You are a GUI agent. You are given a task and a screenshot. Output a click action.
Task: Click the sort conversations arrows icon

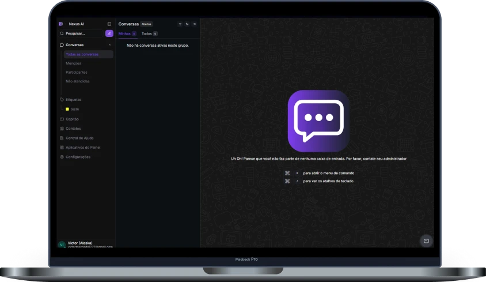pos(187,24)
